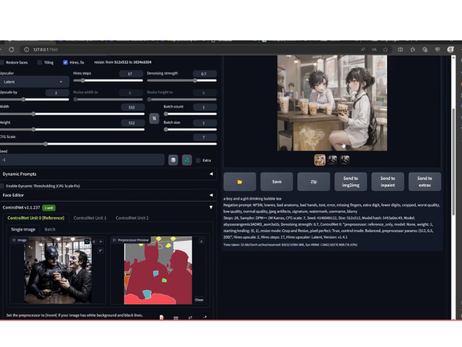Click the Send to inpaint button

pos(388,181)
